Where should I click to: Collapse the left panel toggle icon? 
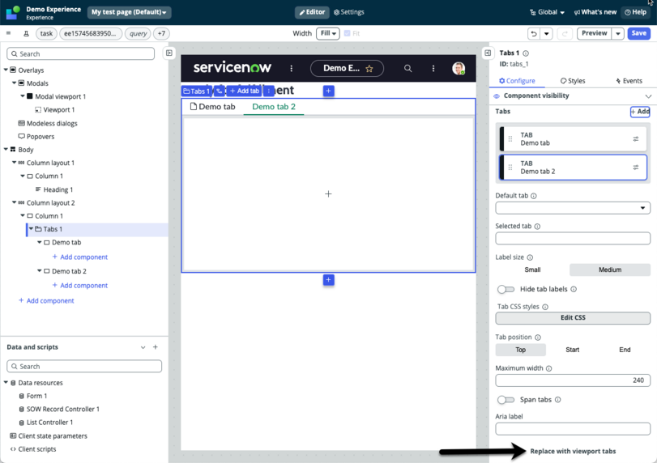tap(169, 53)
